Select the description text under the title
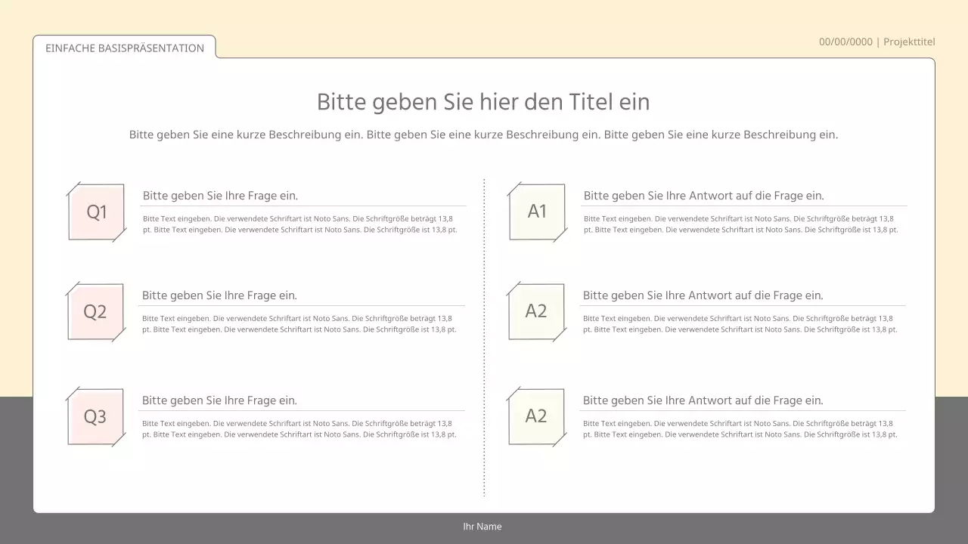Viewport: 968px width, 544px height. pyautogui.click(x=483, y=134)
